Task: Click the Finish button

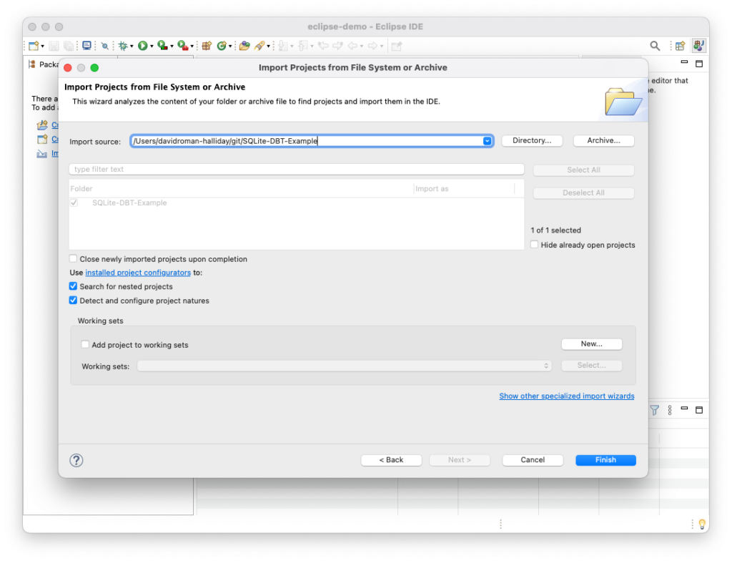Action: (x=605, y=460)
